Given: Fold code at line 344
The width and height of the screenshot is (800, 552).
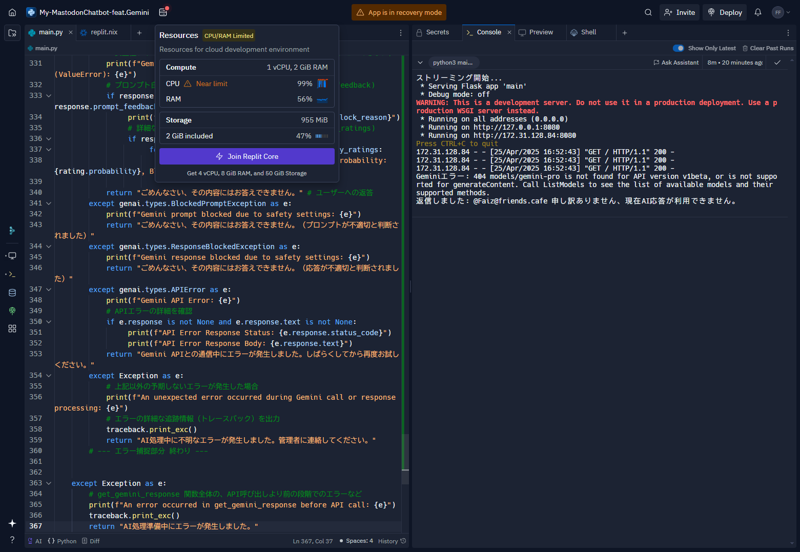Looking at the screenshot, I should click(x=49, y=247).
